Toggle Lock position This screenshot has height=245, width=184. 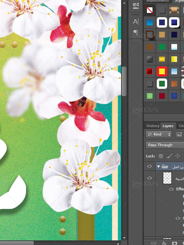tap(177, 156)
